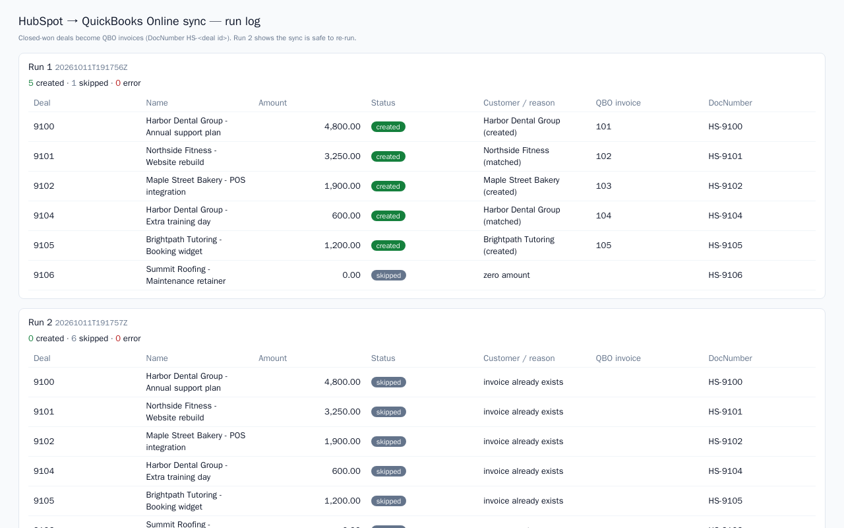Click the skipped badge for Run 1 deal 9106
This screenshot has width=844, height=528.
(x=388, y=275)
